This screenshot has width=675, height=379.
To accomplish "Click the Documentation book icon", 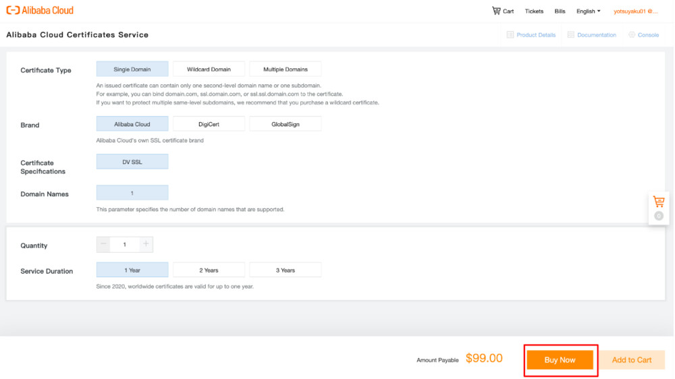I will point(571,35).
